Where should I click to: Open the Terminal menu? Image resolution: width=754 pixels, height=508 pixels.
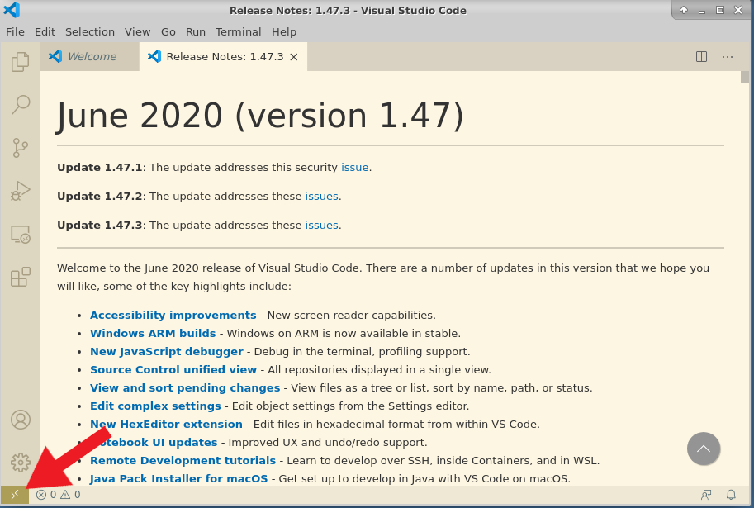[239, 31]
